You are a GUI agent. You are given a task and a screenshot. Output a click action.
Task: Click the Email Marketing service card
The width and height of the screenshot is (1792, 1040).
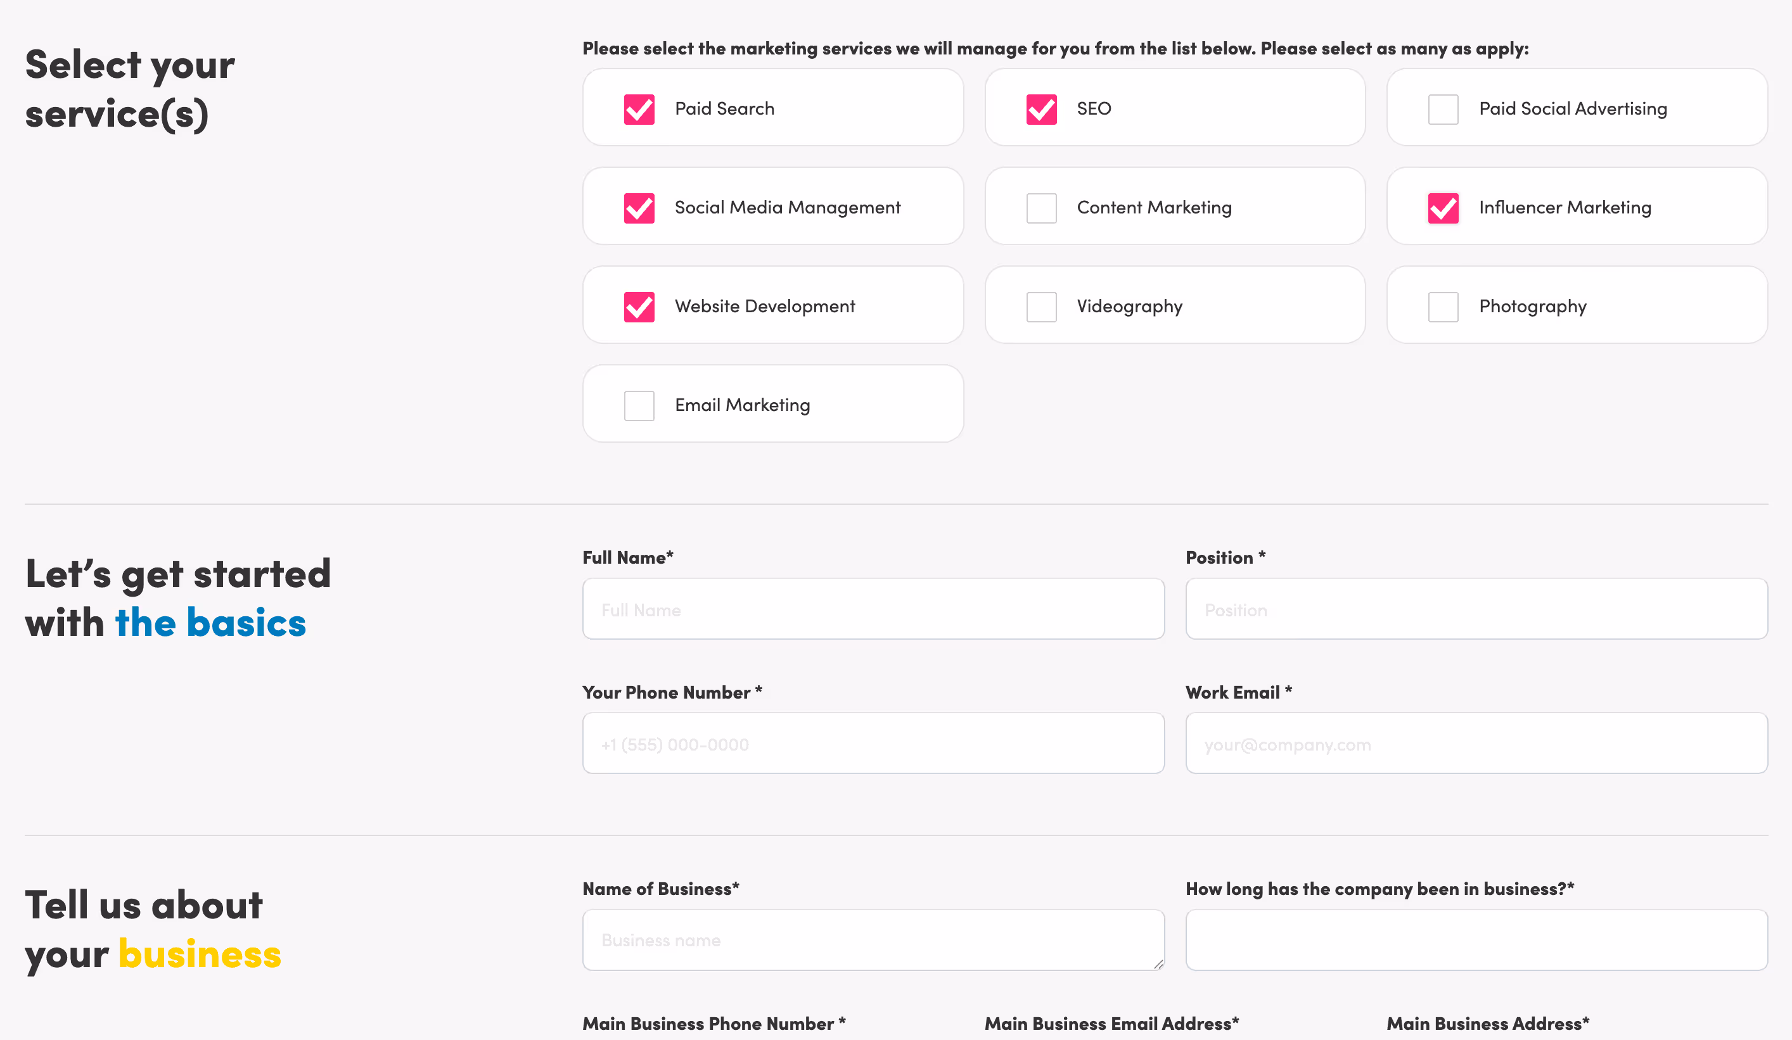(773, 403)
